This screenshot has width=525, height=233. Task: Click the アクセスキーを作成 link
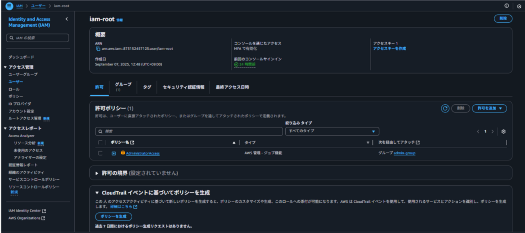point(390,49)
